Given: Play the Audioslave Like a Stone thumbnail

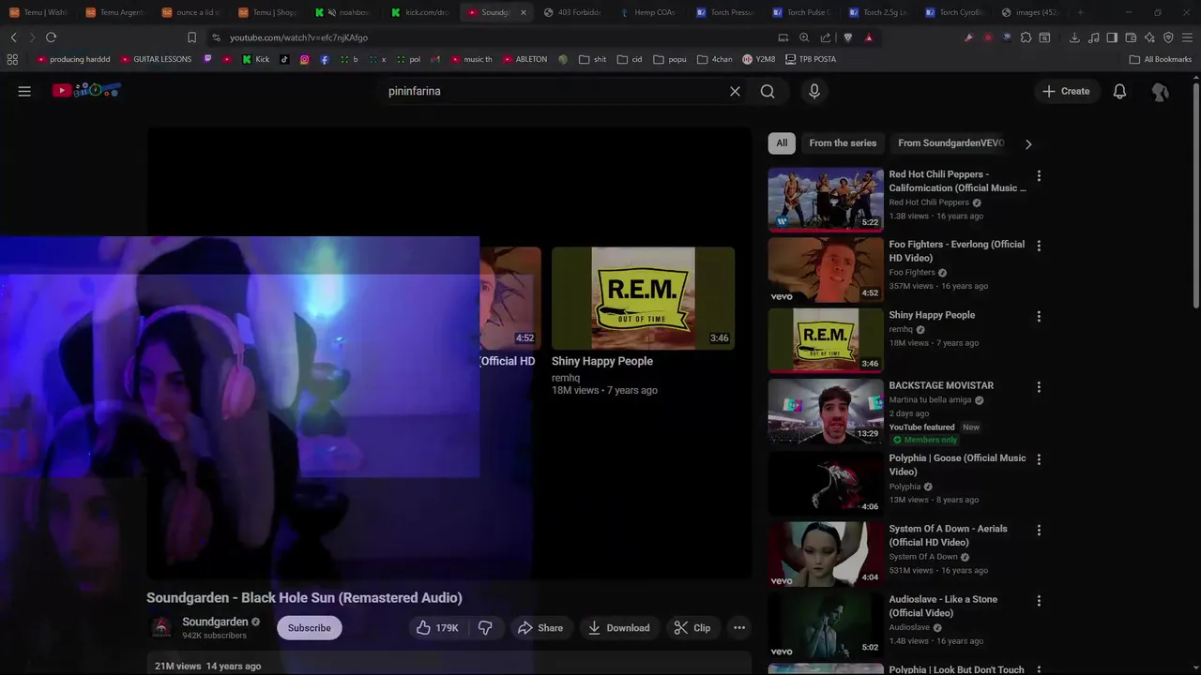Looking at the screenshot, I should [x=826, y=623].
